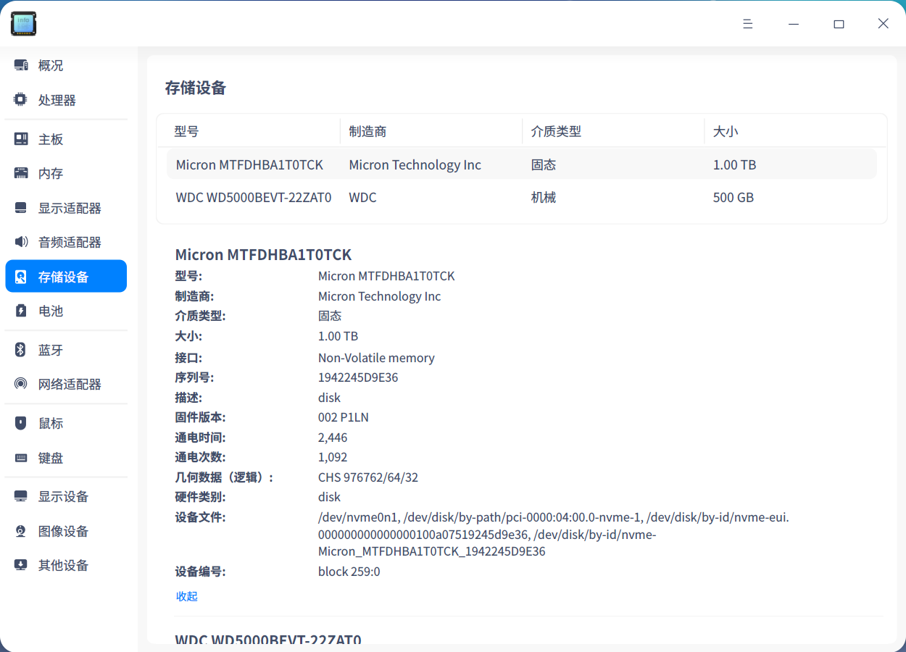The height and width of the screenshot is (652, 906).
Task: Click the 蓝牙 (Bluetooth) icon
Action: coord(20,350)
